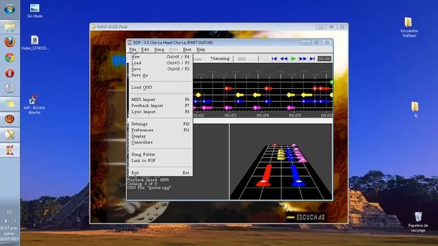Select the Sin título desktop icon
Screen dimensions: 438x246
pos(35,11)
